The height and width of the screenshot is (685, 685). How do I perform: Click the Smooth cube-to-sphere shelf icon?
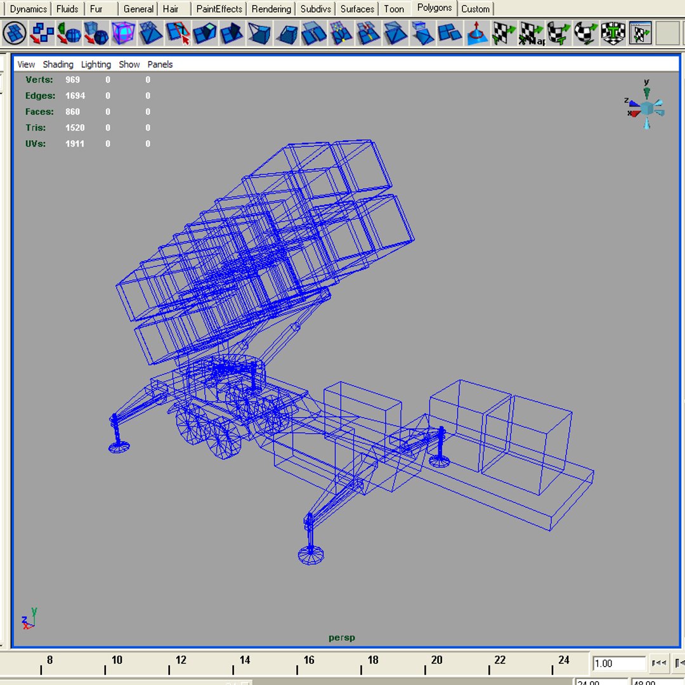click(96, 34)
